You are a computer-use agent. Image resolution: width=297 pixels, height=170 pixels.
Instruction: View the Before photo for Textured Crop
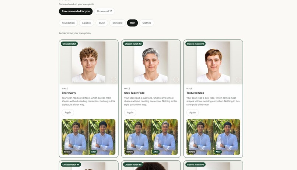200,137
